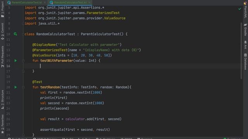Open the Ant tool window

pos(245,45)
